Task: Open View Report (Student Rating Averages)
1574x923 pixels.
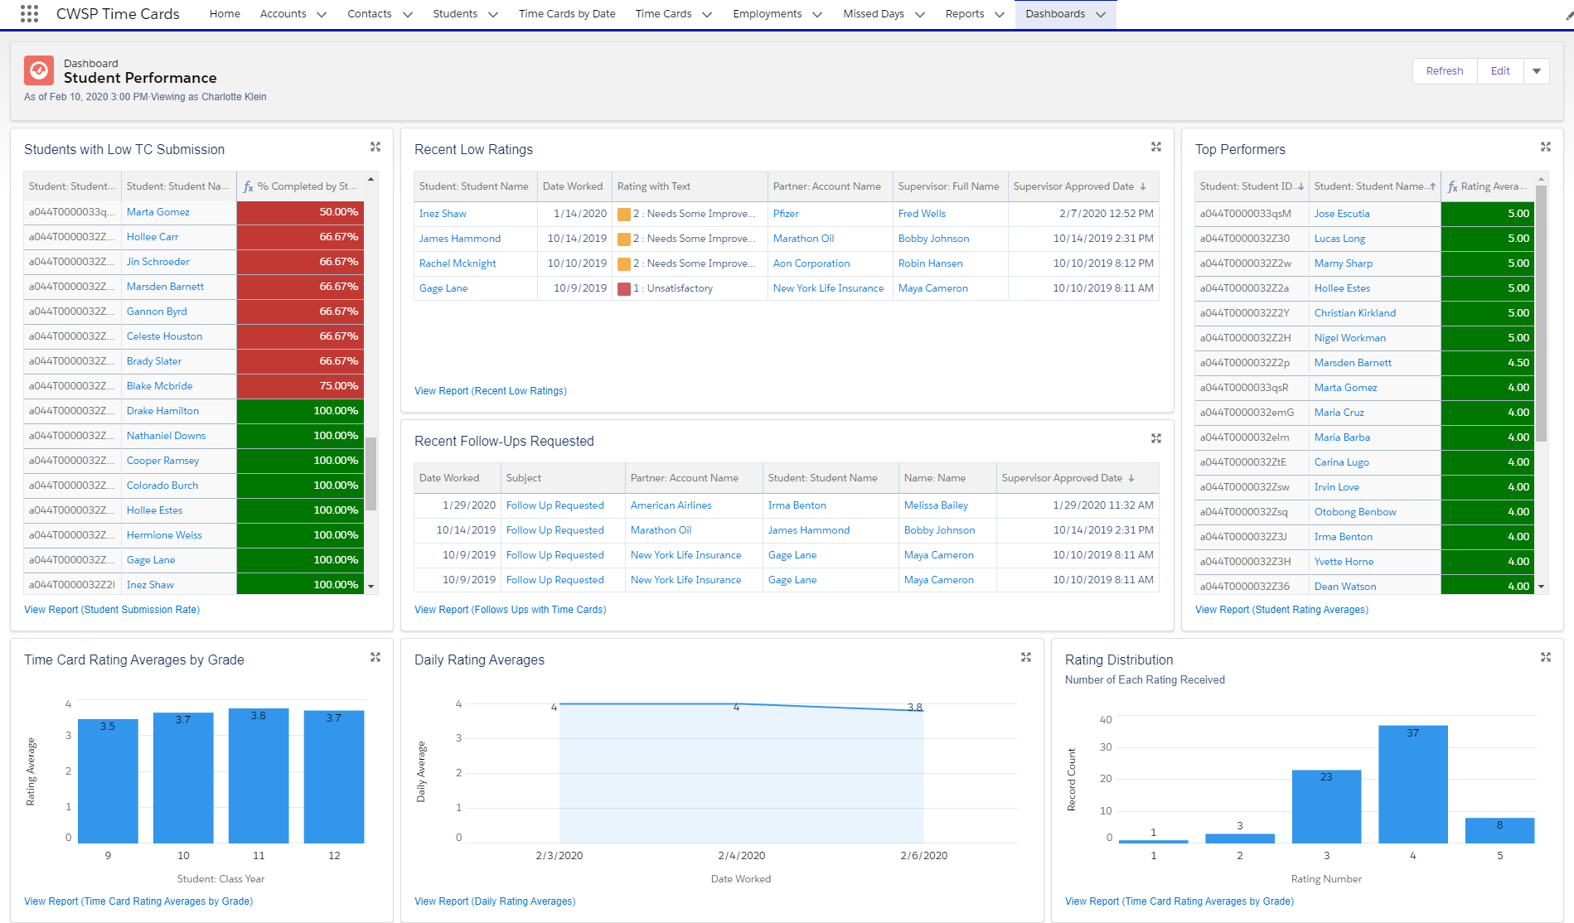Action: point(1281,610)
